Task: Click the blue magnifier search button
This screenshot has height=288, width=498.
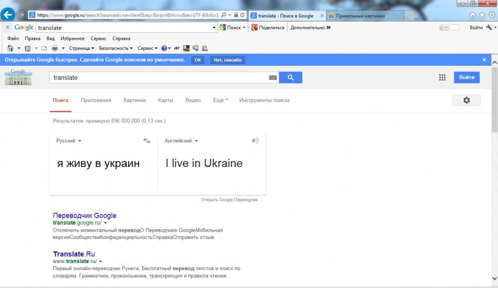Action: pyautogui.click(x=290, y=78)
